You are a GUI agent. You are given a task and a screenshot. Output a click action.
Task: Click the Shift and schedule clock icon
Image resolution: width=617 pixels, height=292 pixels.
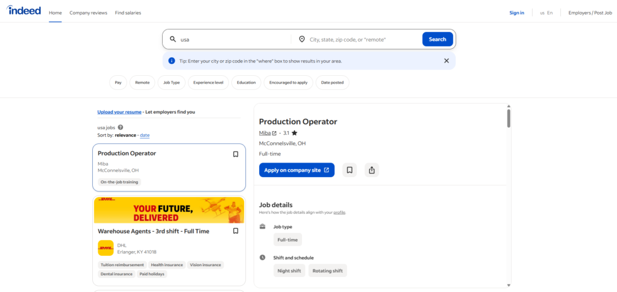(263, 258)
